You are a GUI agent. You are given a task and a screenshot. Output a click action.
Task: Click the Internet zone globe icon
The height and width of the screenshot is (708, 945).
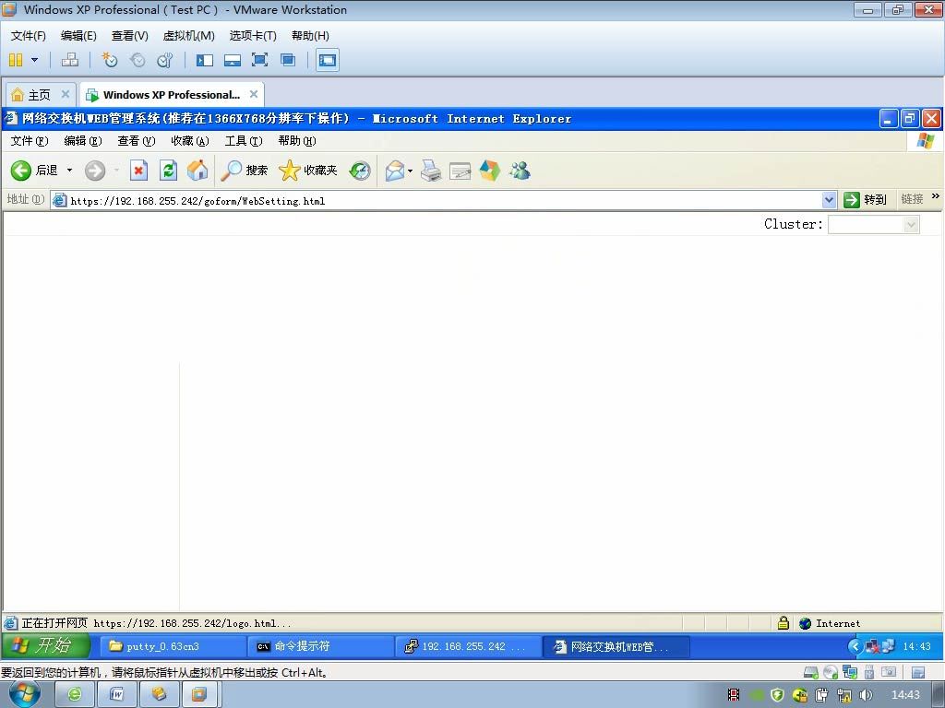click(x=805, y=623)
